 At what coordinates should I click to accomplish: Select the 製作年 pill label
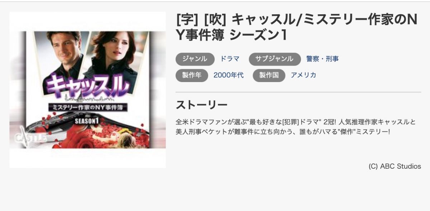[x=192, y=75]
